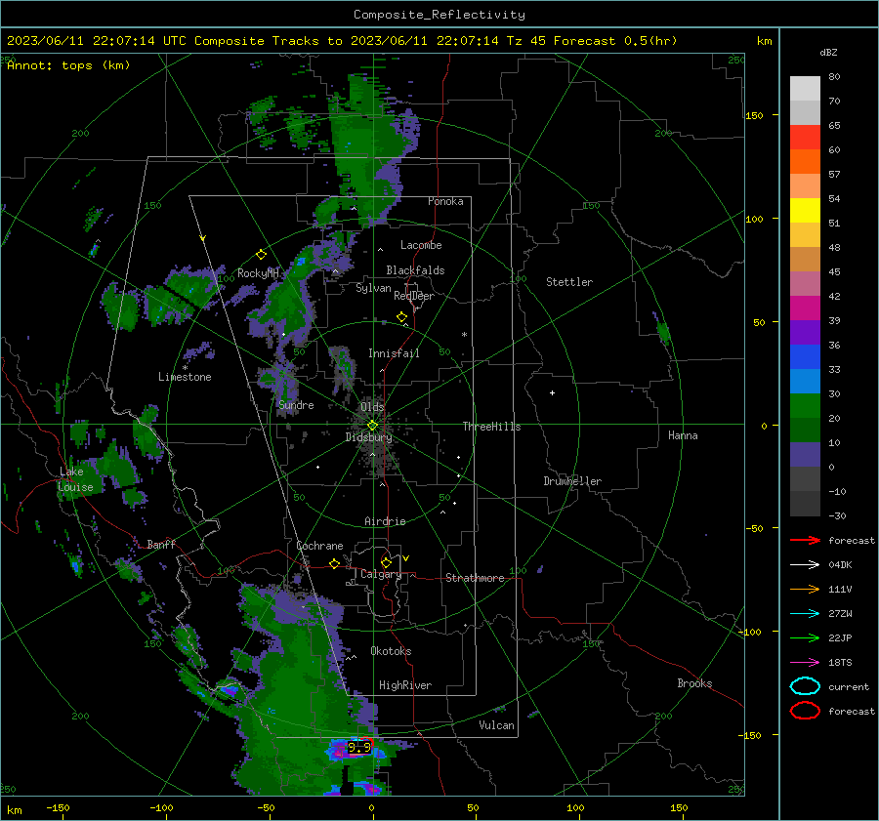Click the cyan 27ZW arrow legend icon
This screenshot has width=879, height=821.
[805, 614]
